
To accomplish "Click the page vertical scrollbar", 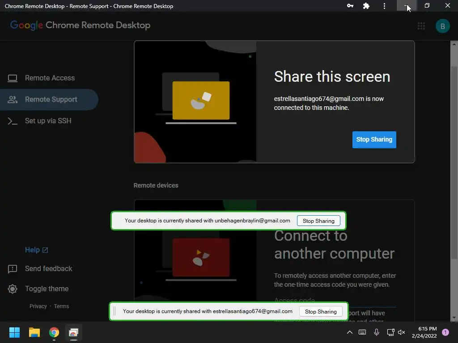I will click(x=454, y=163).
